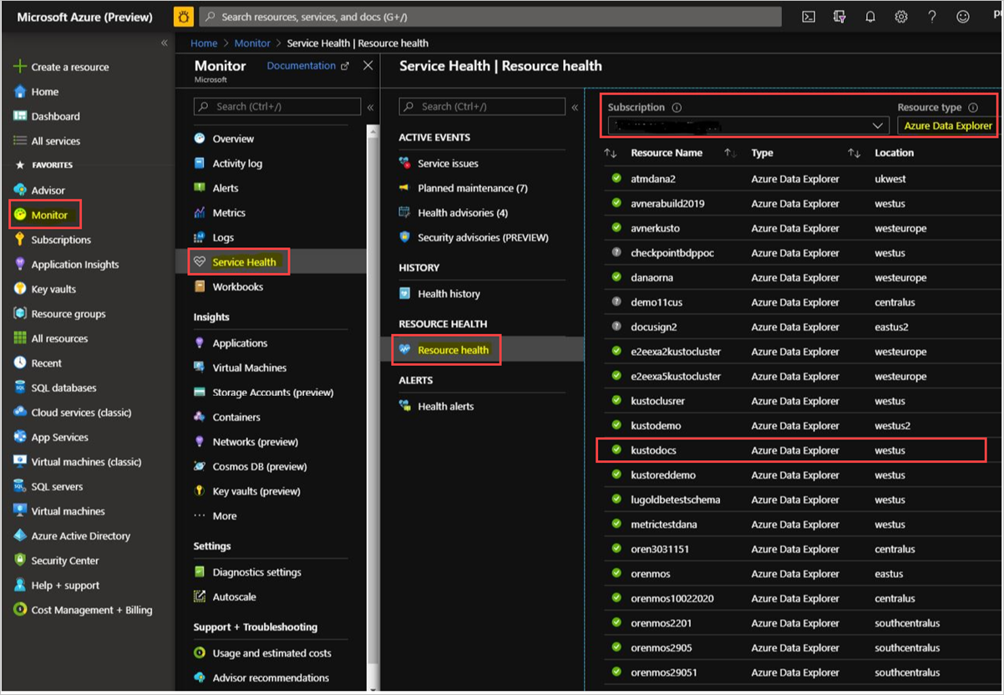Viewport: 1004px width, 695px height.
Task: Click the Resource type info icon
Action: 973,108
